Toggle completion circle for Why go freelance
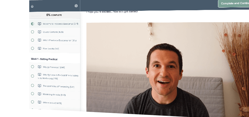 (33, 67)
